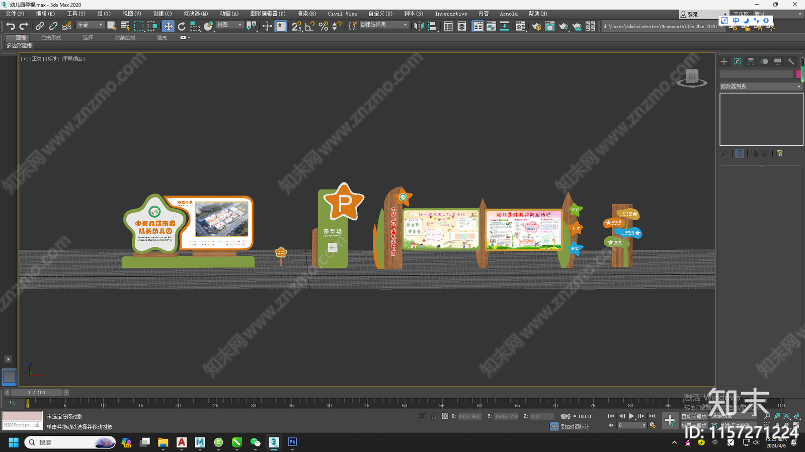Click Use Pivot Point Center icon
Viewport: 805px width, 452px height.
[x=251, y=26]
